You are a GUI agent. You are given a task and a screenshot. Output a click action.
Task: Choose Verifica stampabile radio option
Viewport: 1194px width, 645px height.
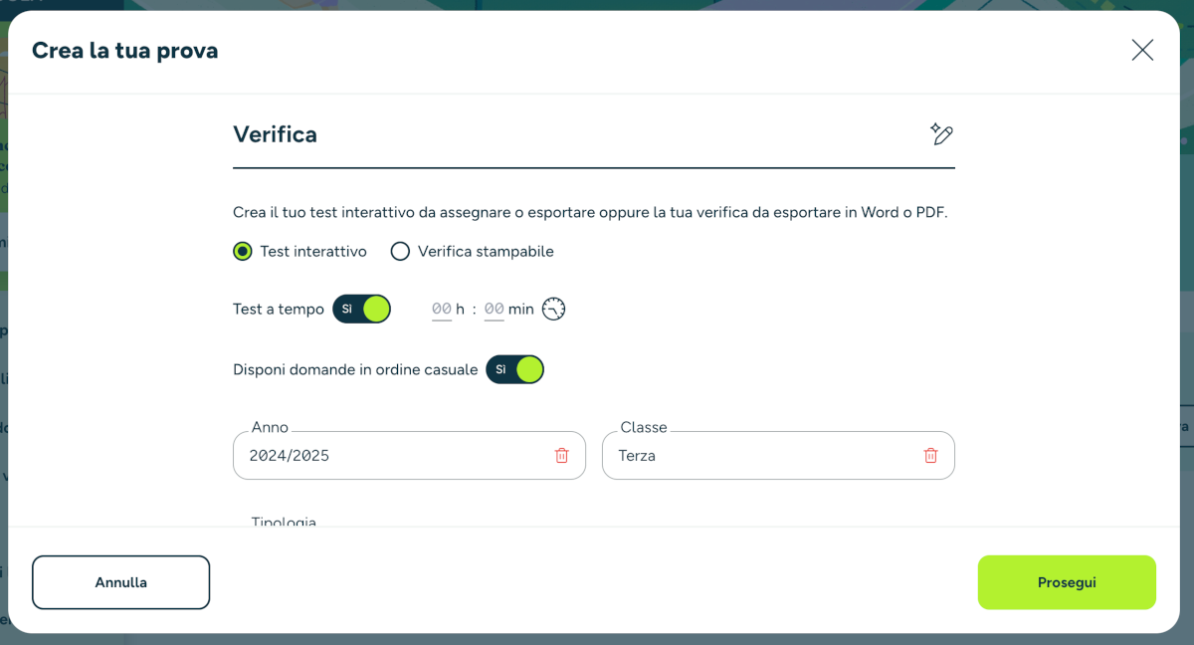tap(400, 252)
